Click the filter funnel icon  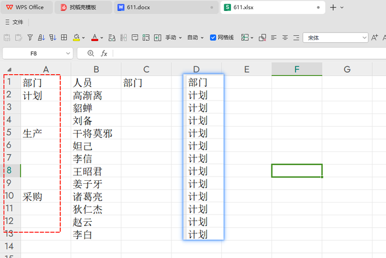[30, 37]
